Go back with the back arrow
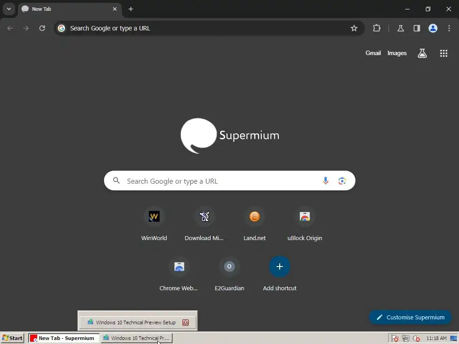Screen dimensions: 459x344 pos(10,28)
